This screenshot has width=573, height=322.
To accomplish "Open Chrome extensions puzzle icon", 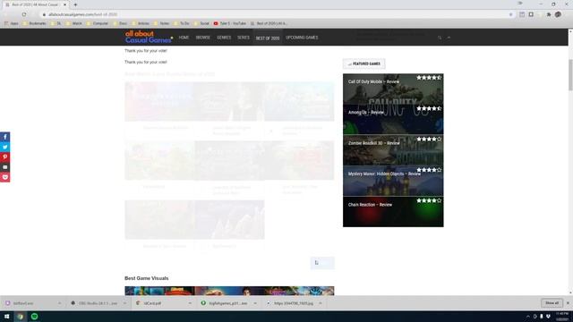I will [x=549, y=14].
